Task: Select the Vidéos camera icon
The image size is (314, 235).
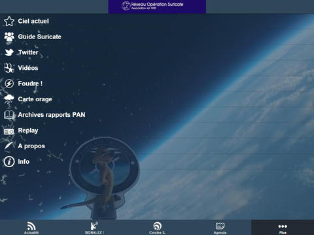Action: pos(9,68)
